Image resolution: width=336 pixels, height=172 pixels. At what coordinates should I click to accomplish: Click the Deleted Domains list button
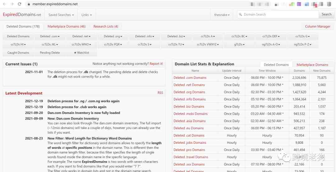[18, 36]
